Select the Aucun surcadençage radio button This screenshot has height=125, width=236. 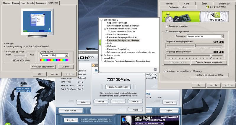point(167,26)
